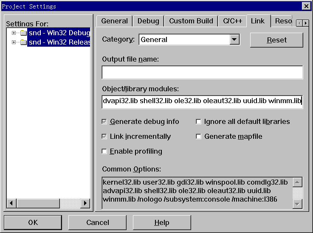Click the folder icon for snd - Win32 Debug
313x233 pixels.
pos(23,33)
